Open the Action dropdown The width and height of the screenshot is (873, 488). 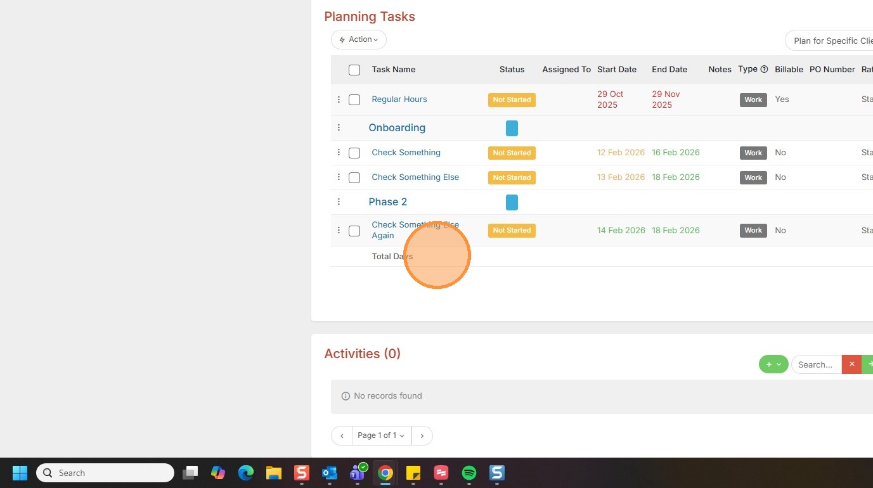359,39
